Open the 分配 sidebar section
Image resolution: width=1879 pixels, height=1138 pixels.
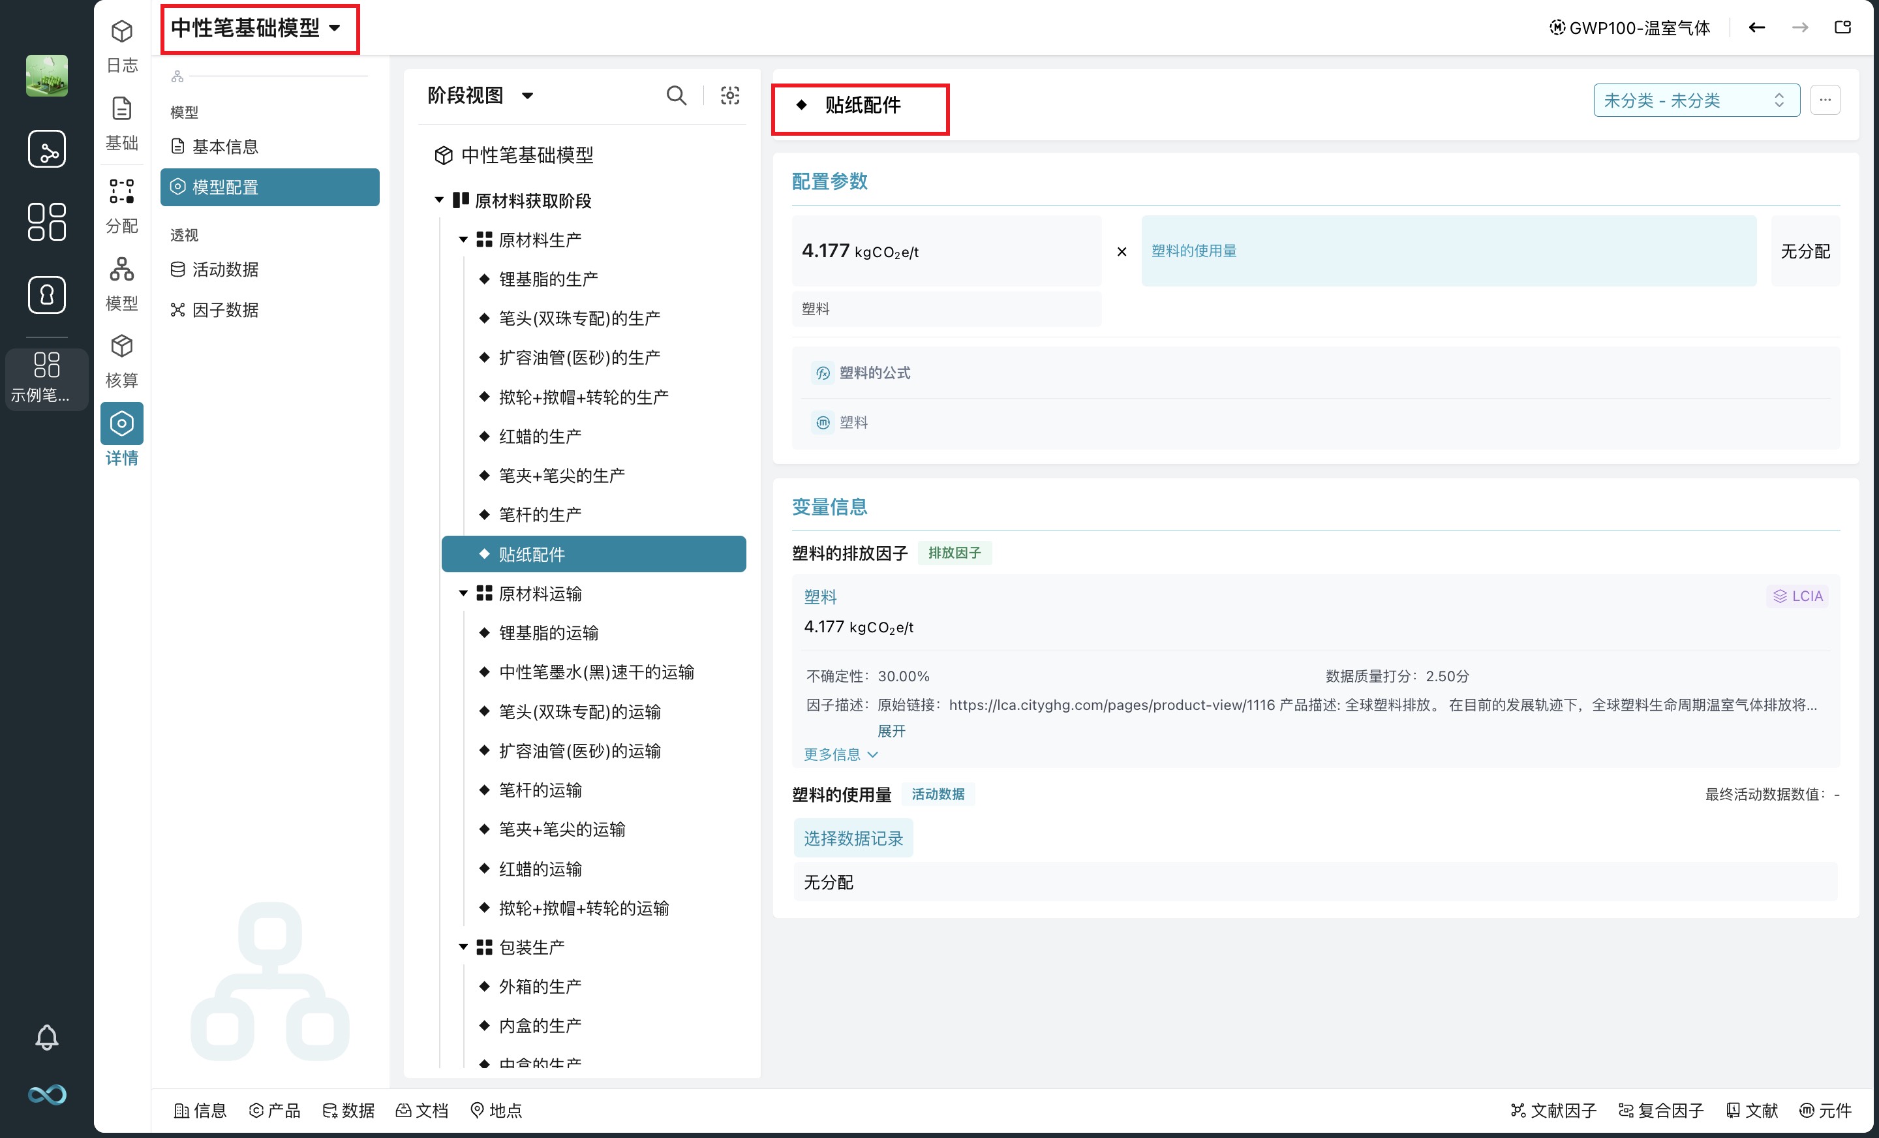[121, 205]
